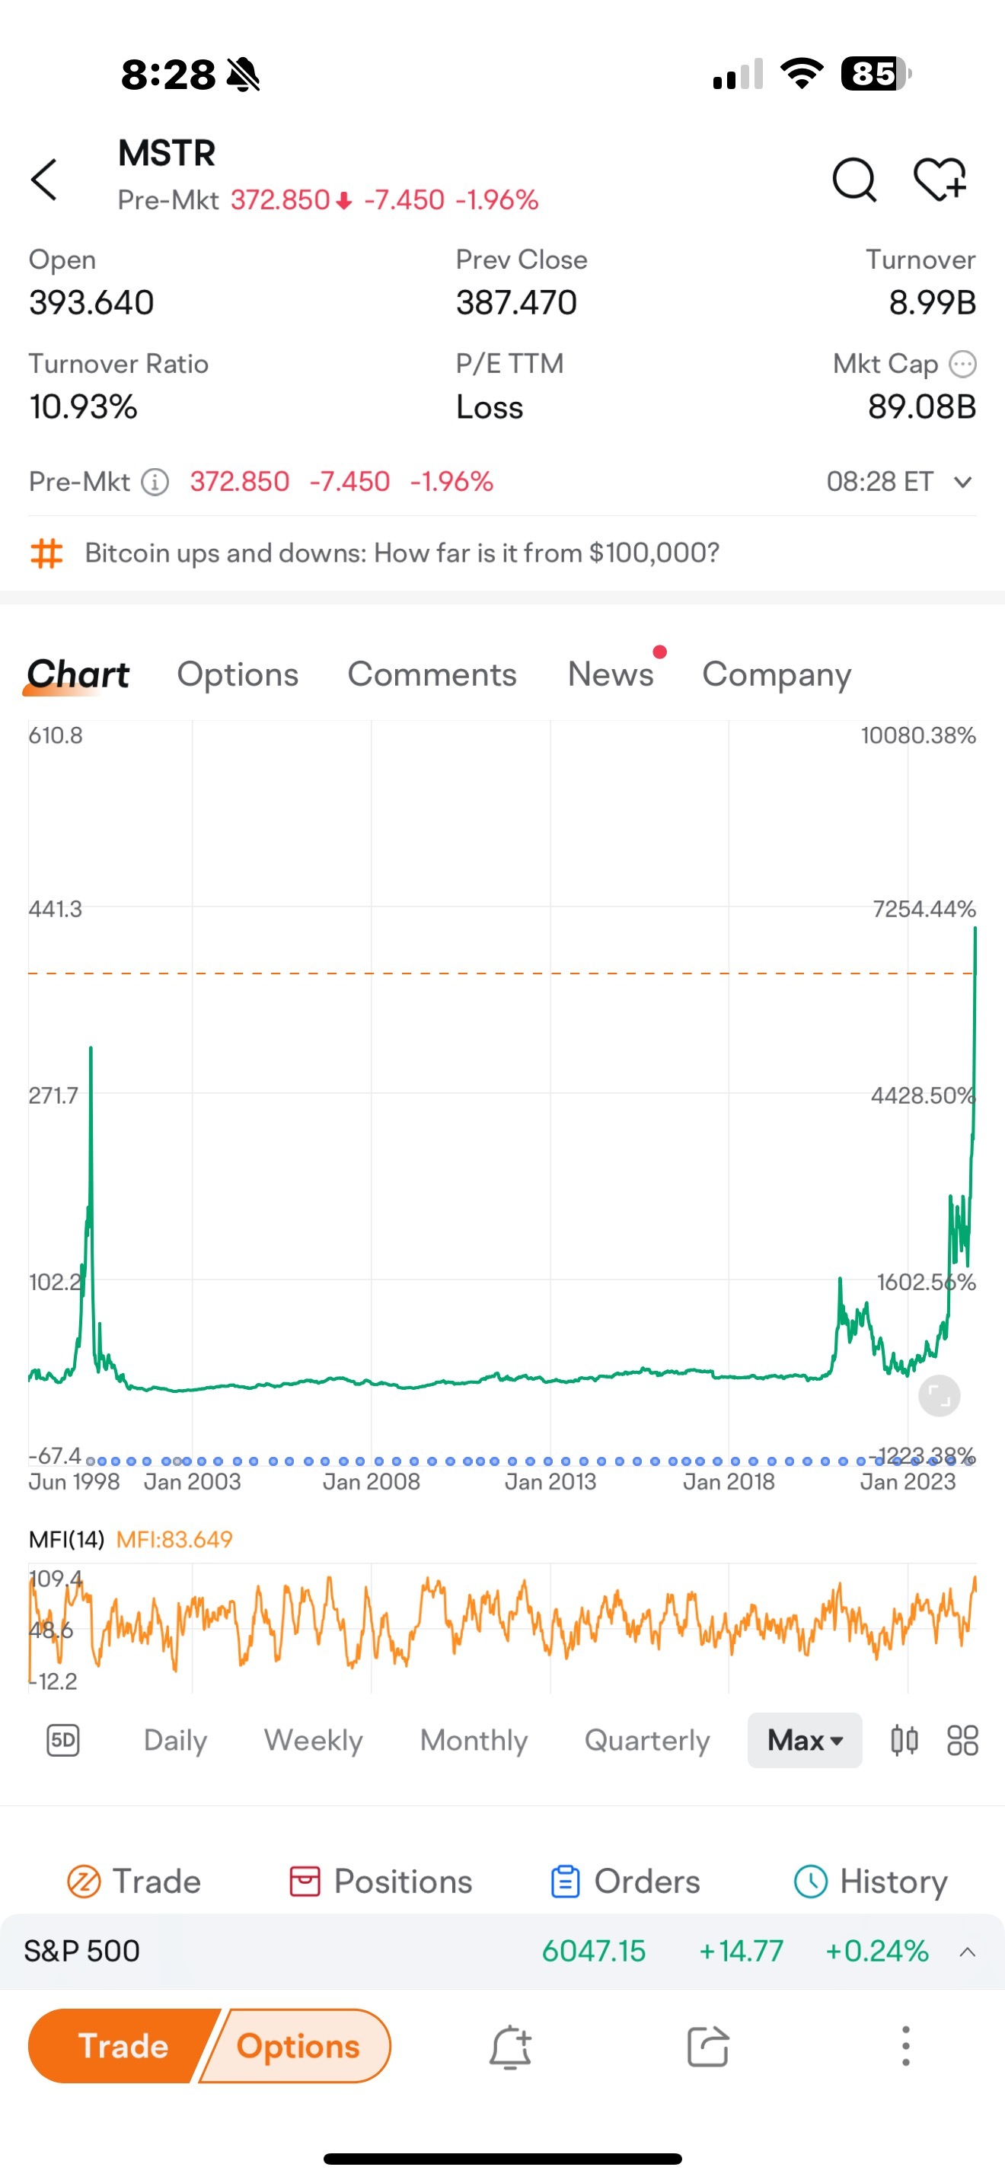Tap Pre-Mkt info icon
The height and width of the screenshot is (2183, 1005).
(x=155, y=482)
